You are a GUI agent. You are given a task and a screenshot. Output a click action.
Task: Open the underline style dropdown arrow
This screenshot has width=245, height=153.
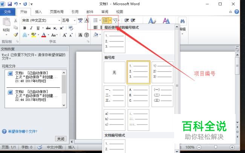click(43, 28)
